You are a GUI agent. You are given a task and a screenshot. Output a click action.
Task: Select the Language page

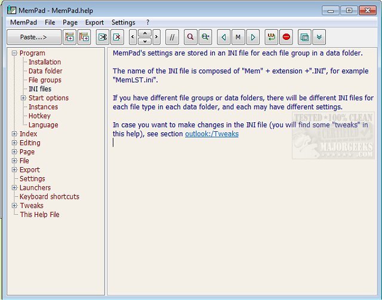point(43,125)
